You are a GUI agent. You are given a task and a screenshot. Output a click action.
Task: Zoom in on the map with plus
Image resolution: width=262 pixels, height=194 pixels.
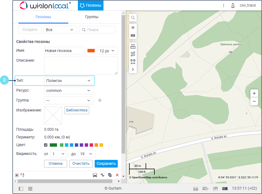(x=254, y=93)
